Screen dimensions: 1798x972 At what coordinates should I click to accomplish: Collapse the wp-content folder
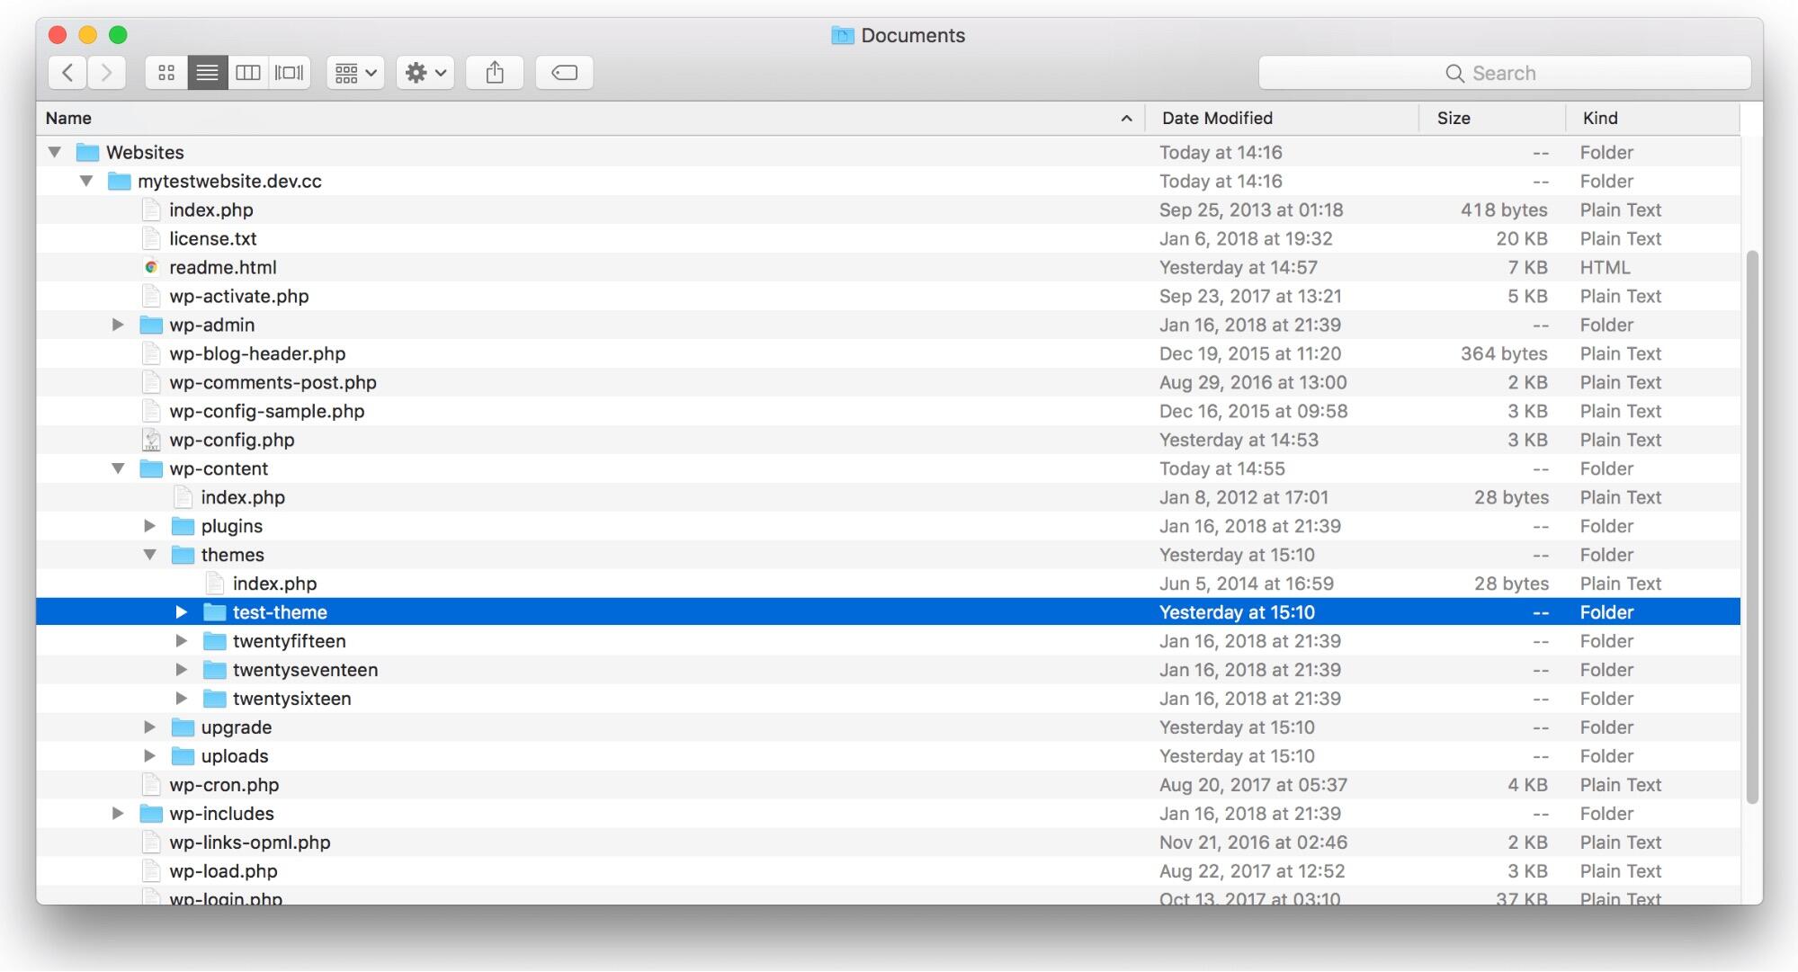(118, 468)
